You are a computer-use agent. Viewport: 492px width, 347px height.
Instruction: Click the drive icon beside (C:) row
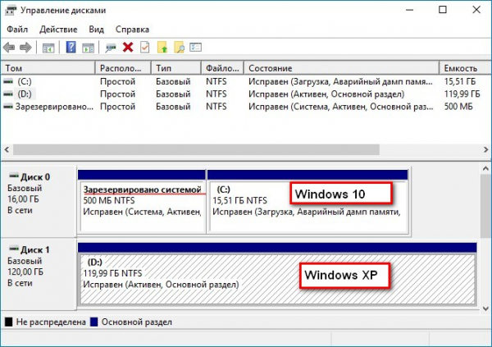tap(8, 81)
